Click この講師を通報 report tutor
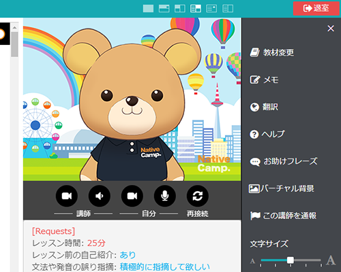 [283, 216]
